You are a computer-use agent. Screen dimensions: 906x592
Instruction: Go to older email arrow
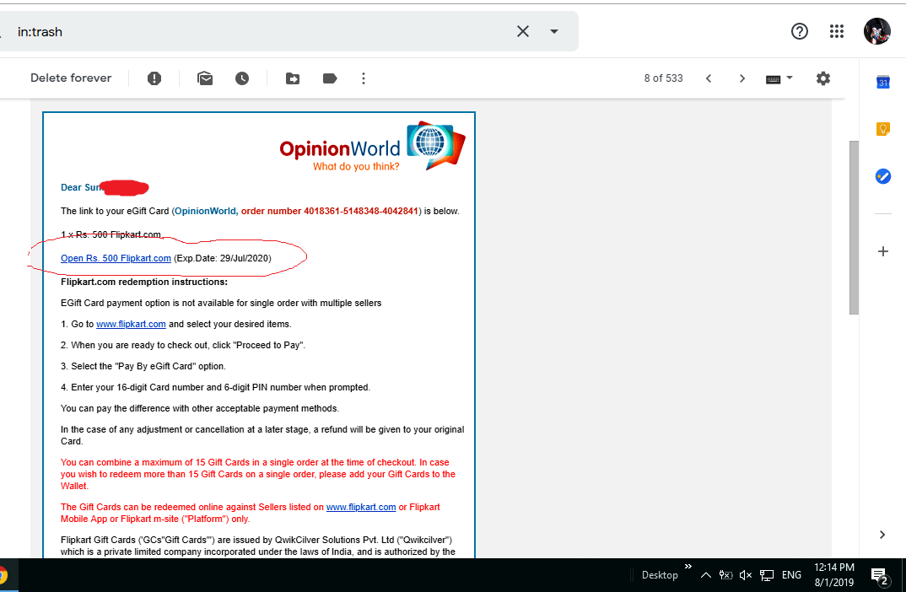pos(742,78)
